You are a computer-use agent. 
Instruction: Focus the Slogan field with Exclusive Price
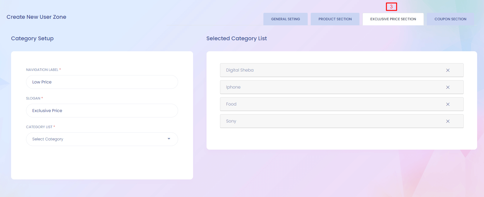pos(102,111)
